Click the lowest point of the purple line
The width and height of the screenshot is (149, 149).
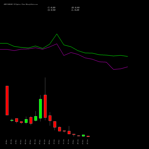[x=114, y=69]
